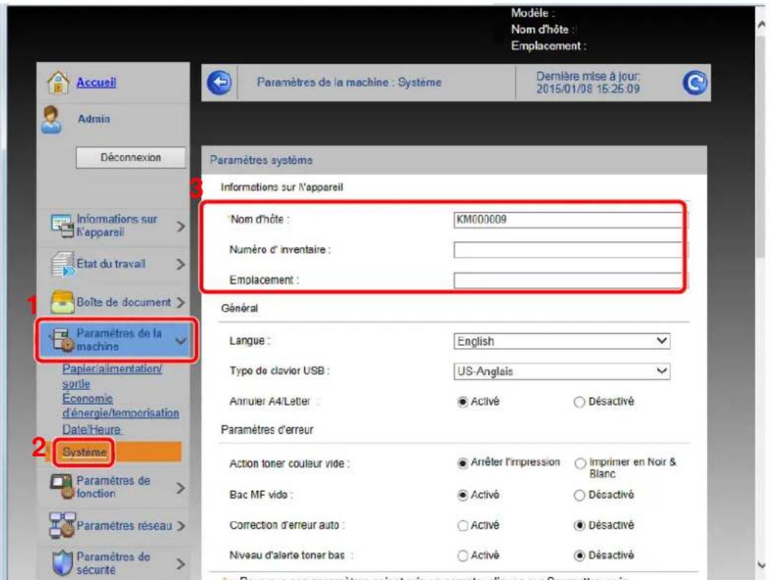Open the Type de clavier USB dropdown

(562, 371)
